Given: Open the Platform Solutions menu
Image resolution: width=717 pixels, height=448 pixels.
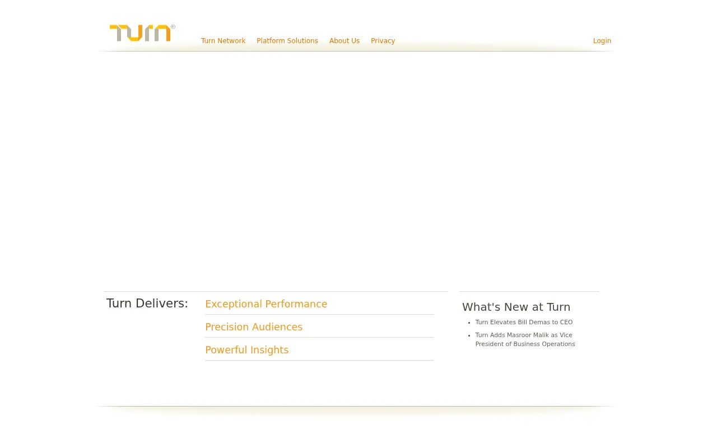Looking at the screenshot, I should [x=287, y=41].
